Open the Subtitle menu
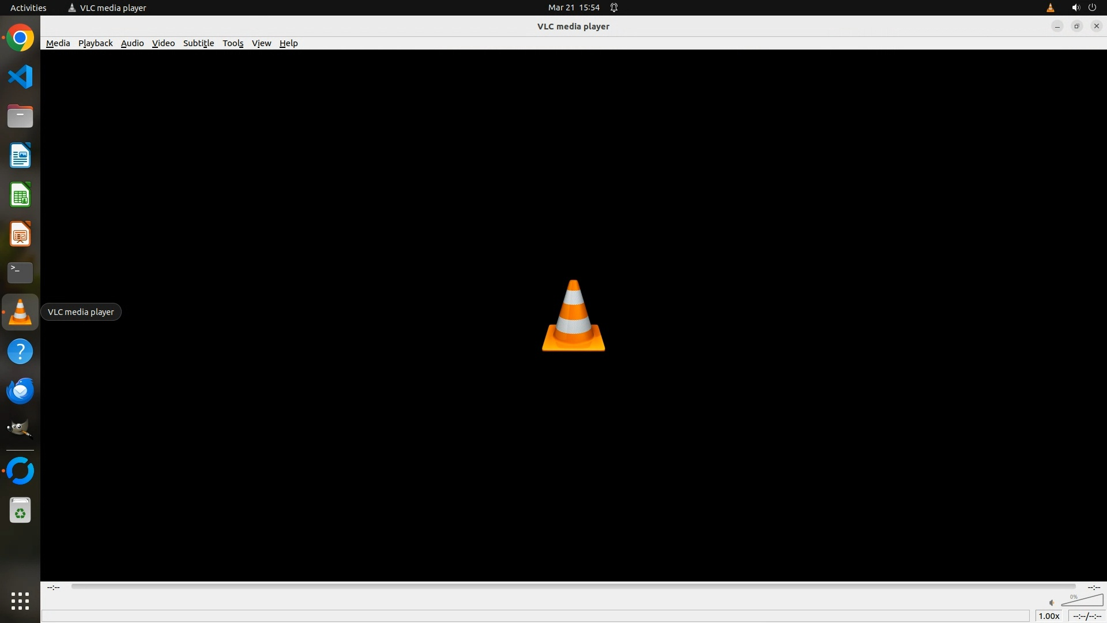1107x623 pixels. 198,43
